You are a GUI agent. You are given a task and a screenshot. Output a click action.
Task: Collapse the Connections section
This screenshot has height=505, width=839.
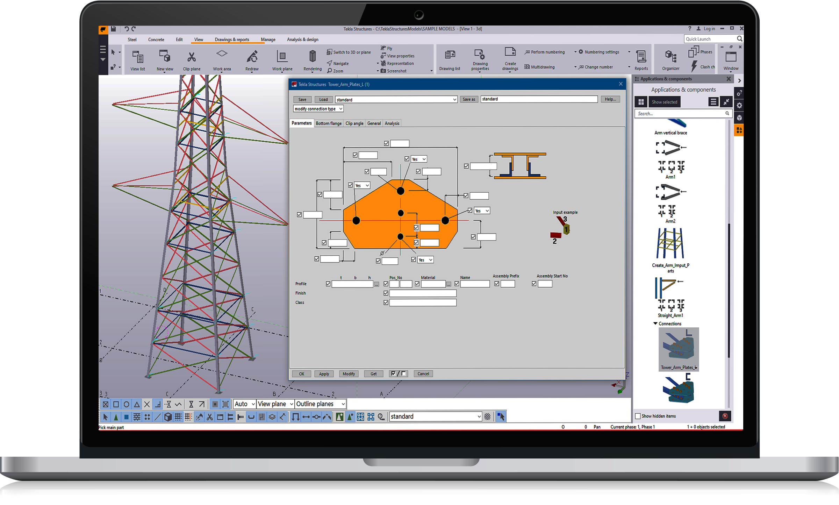coord(655,323)
